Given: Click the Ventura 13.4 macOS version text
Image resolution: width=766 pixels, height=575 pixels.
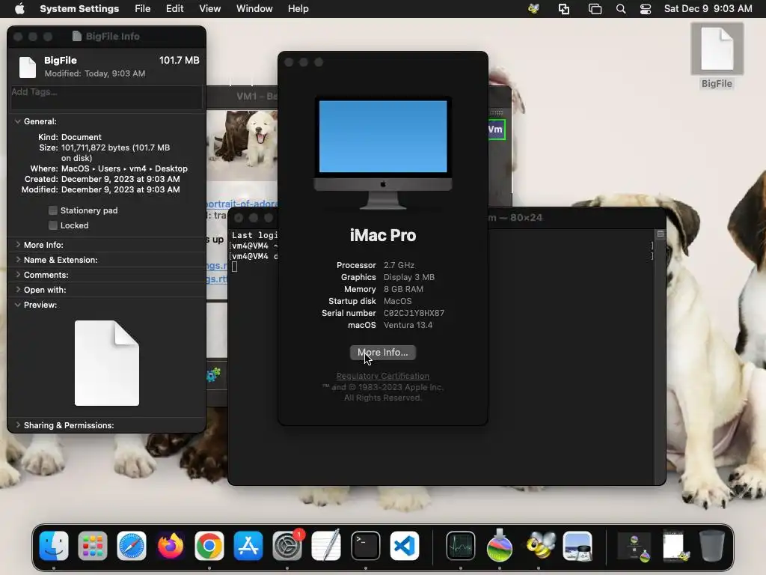Looking at the screenshot, I should click(408, 325).
